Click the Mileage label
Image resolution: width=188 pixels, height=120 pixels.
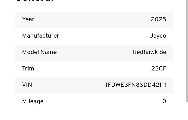pyautogui.click(x=33, y=101)
